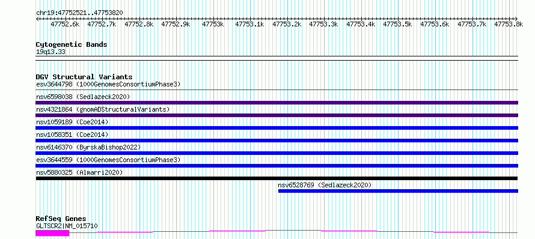Open variant nsv6528769 (Sedlazeck2020) label

pyautogui.click(x=325, y=185)
